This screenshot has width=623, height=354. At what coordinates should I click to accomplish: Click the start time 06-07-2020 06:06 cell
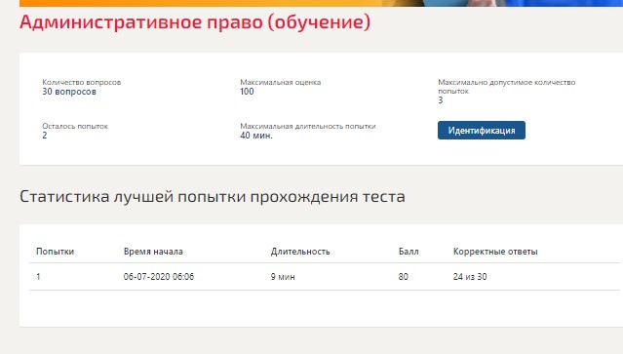click(x=159, y=277)
